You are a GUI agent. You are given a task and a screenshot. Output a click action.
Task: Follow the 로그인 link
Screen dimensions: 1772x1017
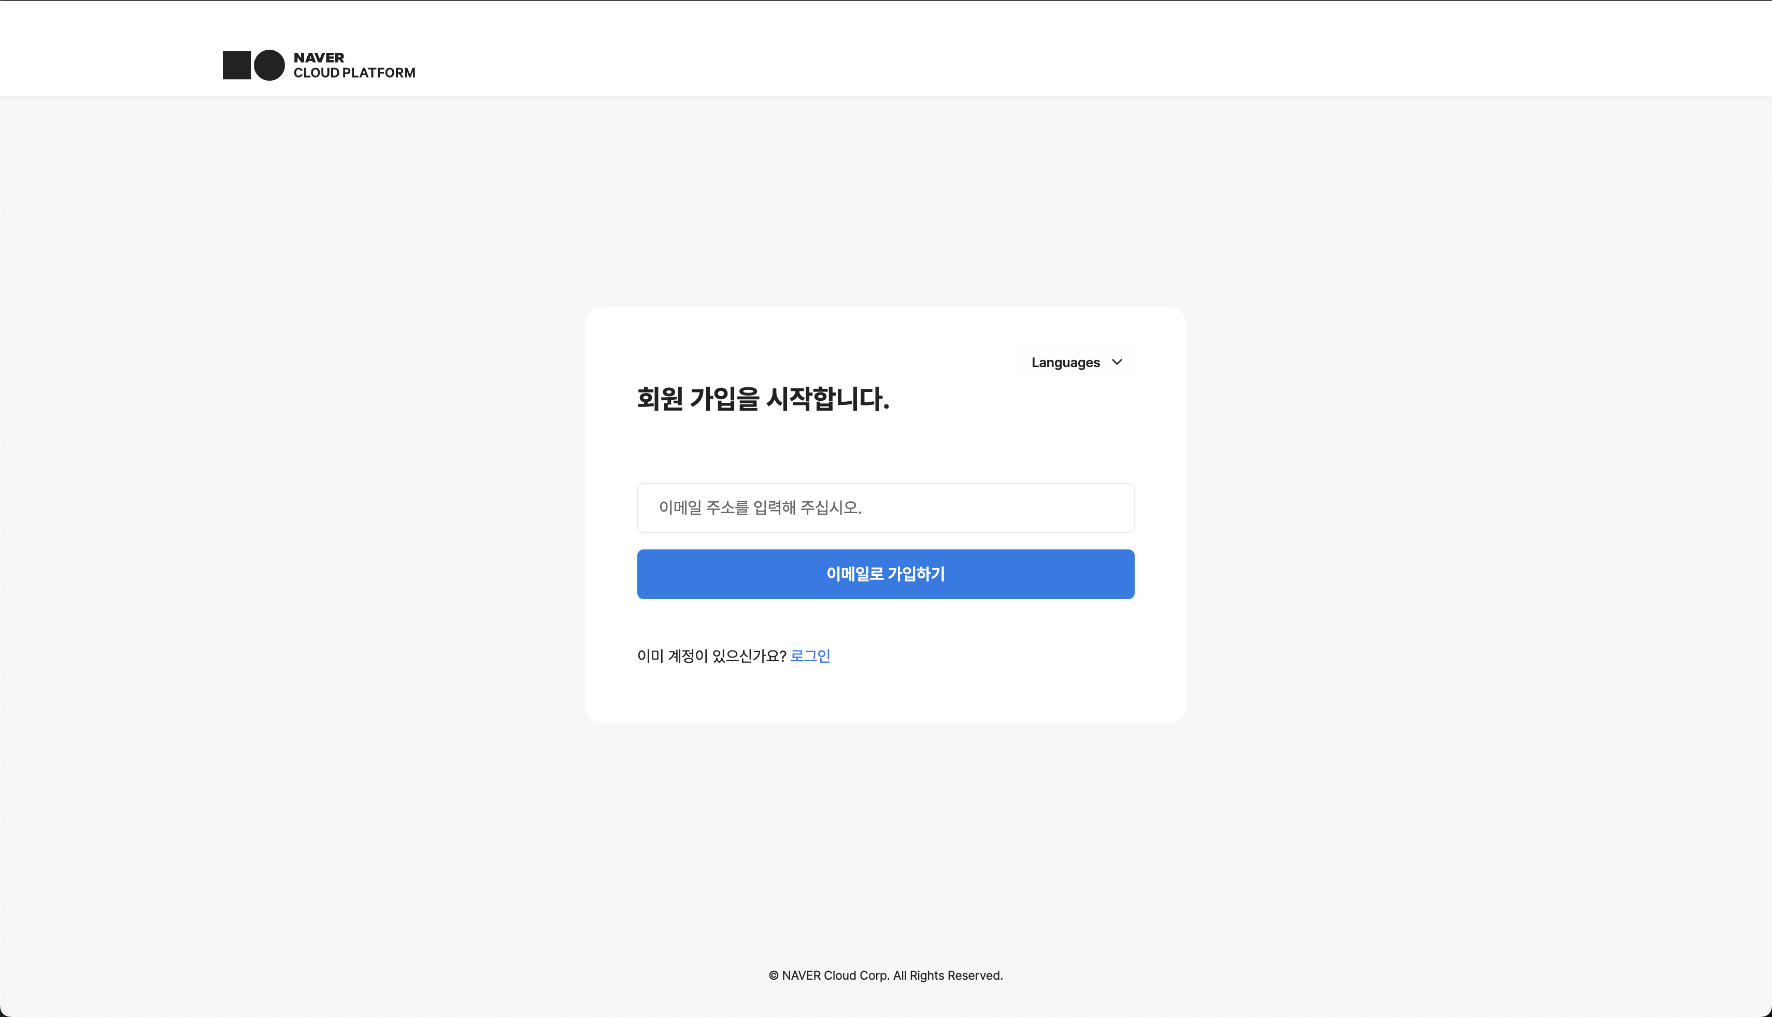pos(810,656)
